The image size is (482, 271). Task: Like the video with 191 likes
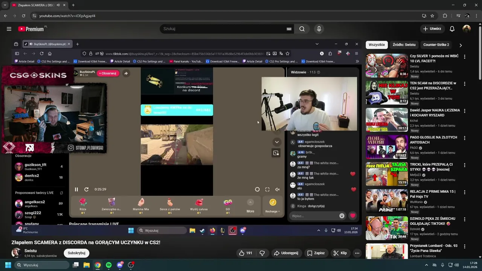[245, 253]
